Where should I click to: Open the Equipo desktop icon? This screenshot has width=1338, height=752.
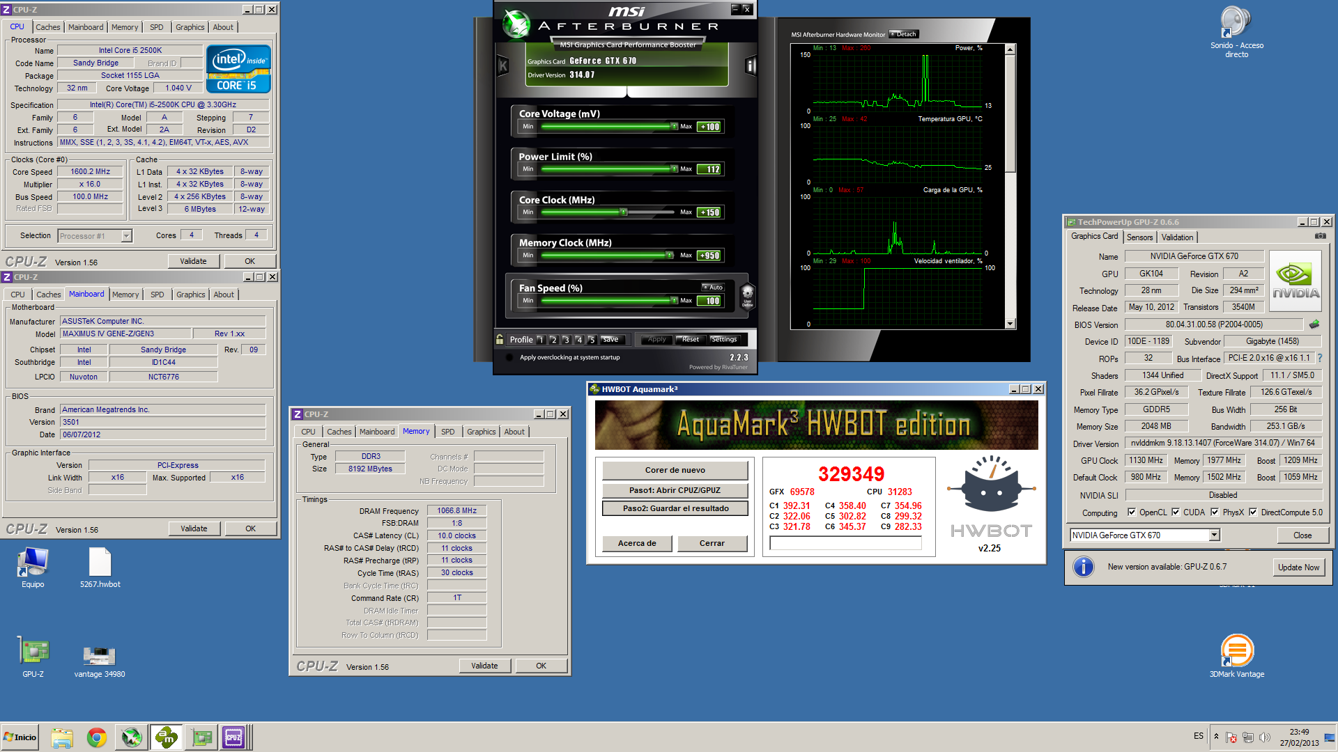[x=33, y=567]
